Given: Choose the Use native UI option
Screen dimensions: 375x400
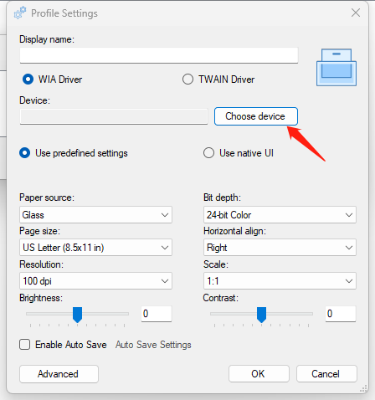Looking at the screenshot, I should click(x=208, y=153).
